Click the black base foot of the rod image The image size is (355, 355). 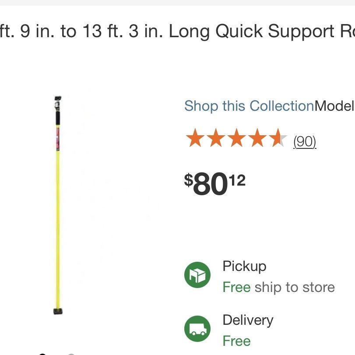[58, 311]
